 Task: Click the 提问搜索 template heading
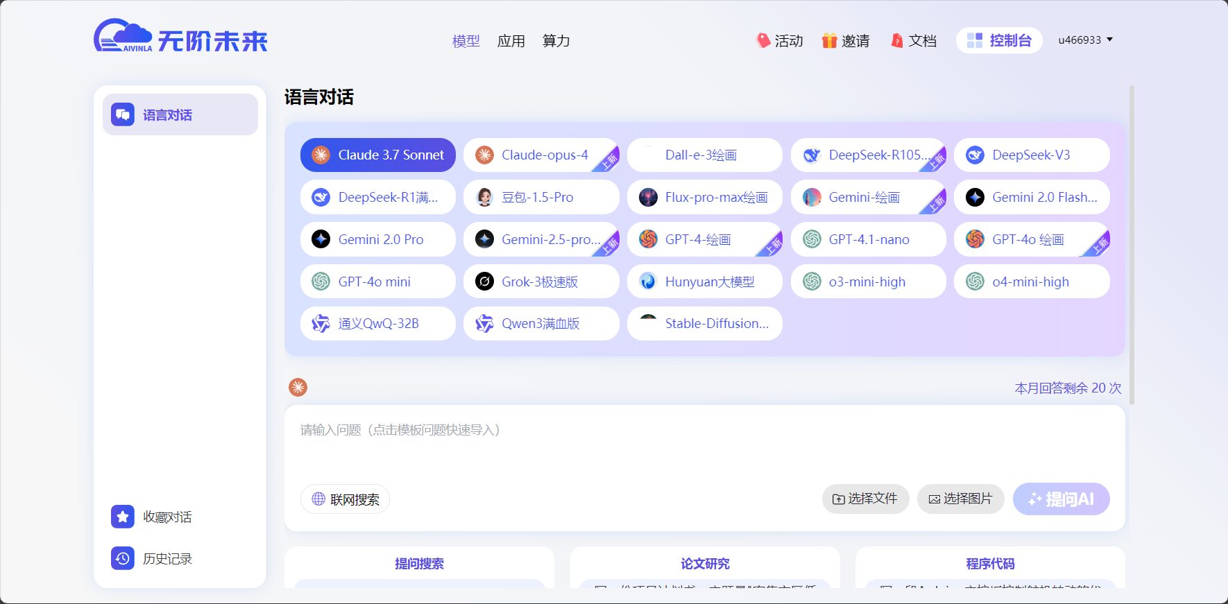click(x=419, y=564)
